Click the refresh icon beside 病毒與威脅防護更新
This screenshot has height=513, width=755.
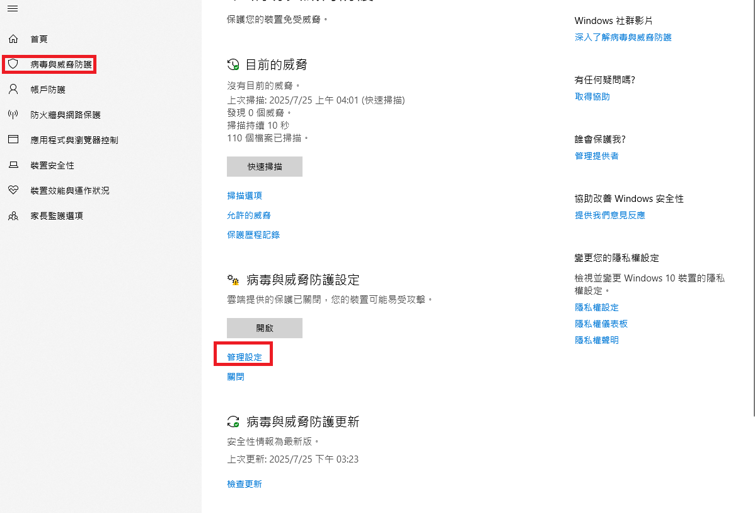pyautogui.click(x=233, y=422)
